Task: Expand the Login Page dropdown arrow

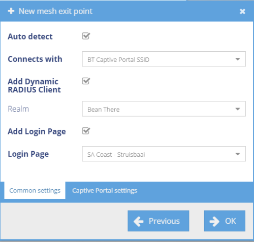Action: pyautogui.click(x=238, y=154)
